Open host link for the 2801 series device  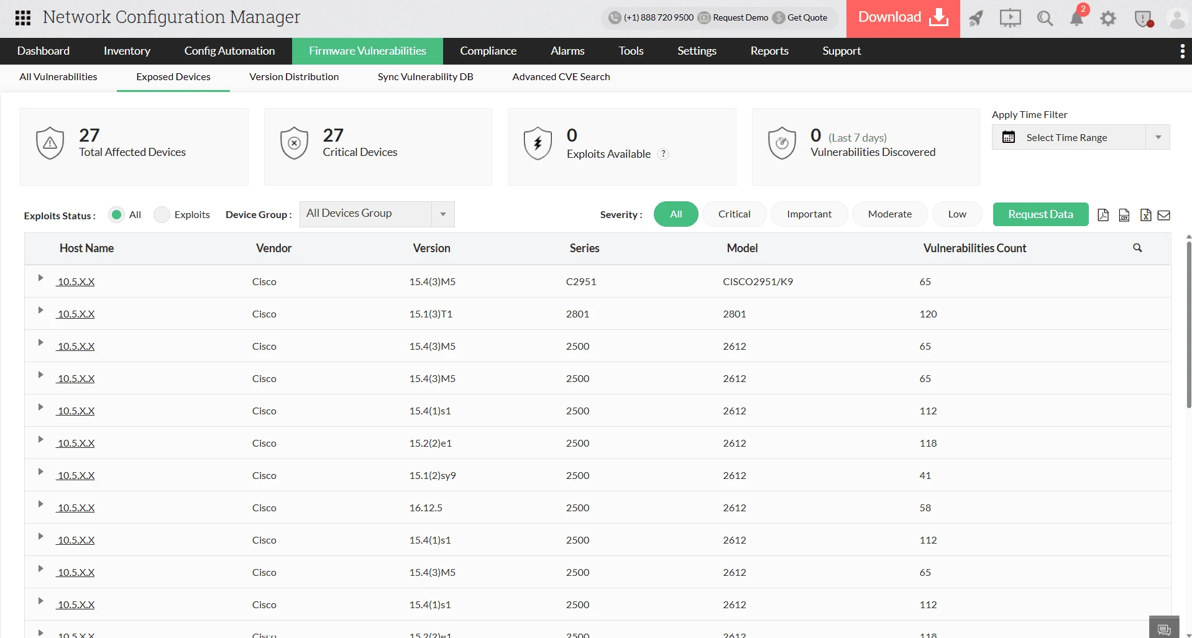(76, 314)
